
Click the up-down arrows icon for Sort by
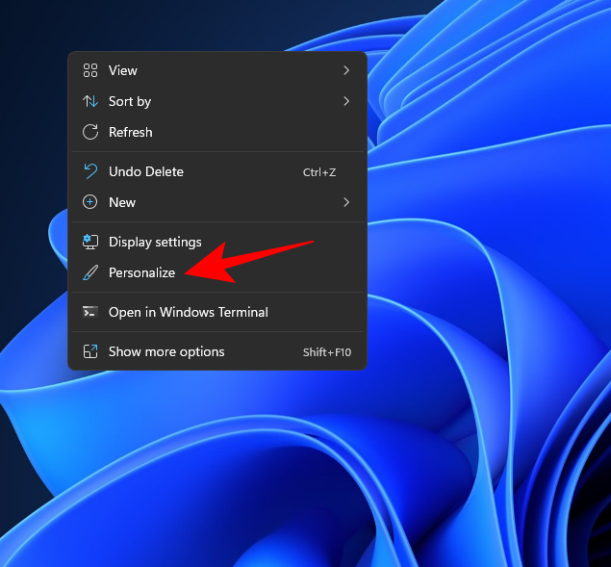click(x=90, y=101)
